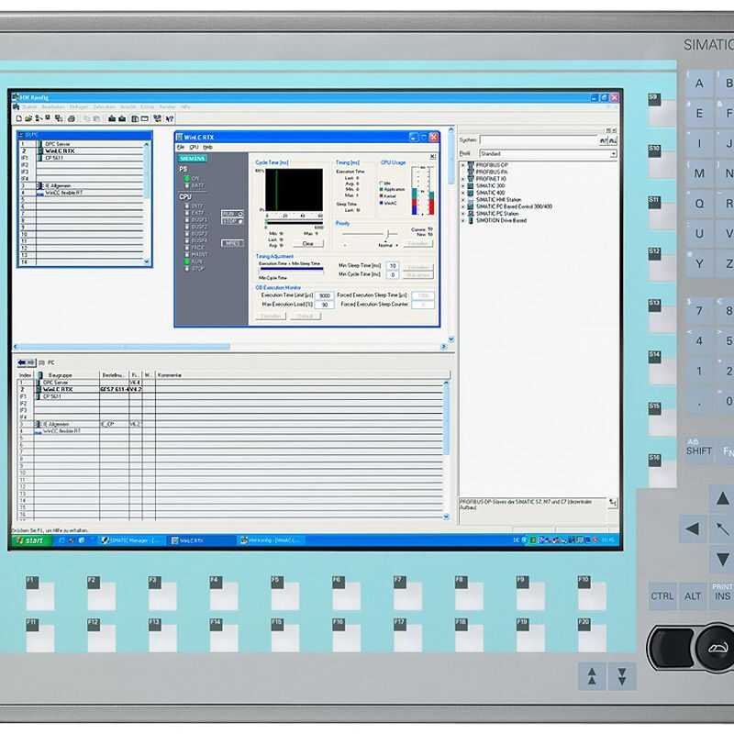Click the Execution Time Limit input field
Viewport: 734px width, 734px height.
pyautogui.click(x=325, y=295)
